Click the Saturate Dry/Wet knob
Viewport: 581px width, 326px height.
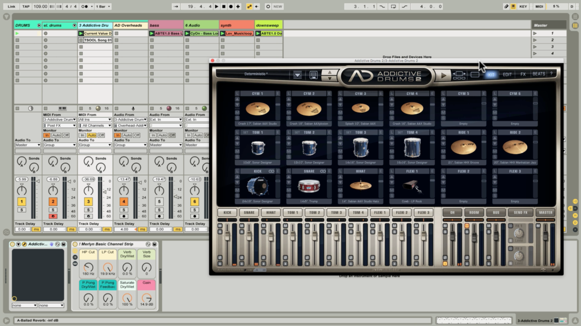click(x=127, y=297)
